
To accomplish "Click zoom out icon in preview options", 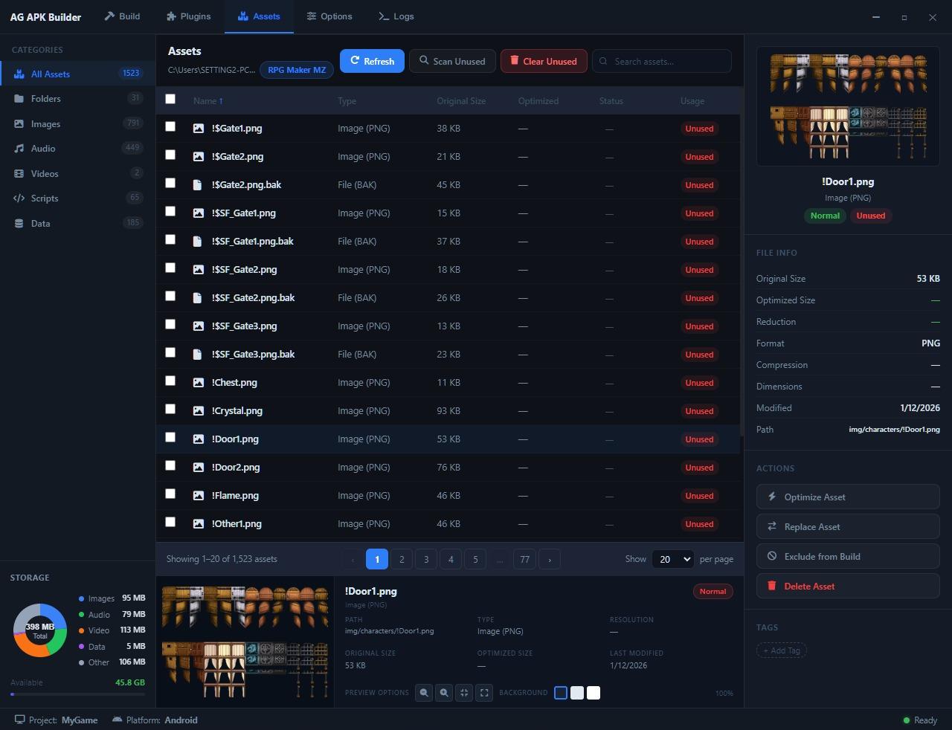I will coord(424,693).
